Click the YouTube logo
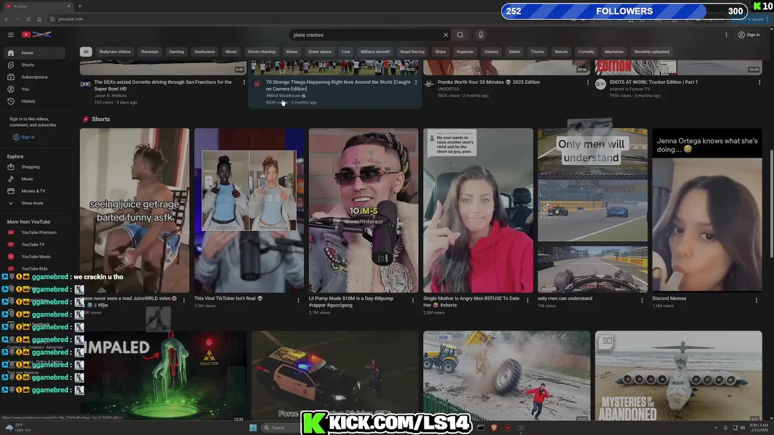774x435 pixels. [x=36, y=34]
